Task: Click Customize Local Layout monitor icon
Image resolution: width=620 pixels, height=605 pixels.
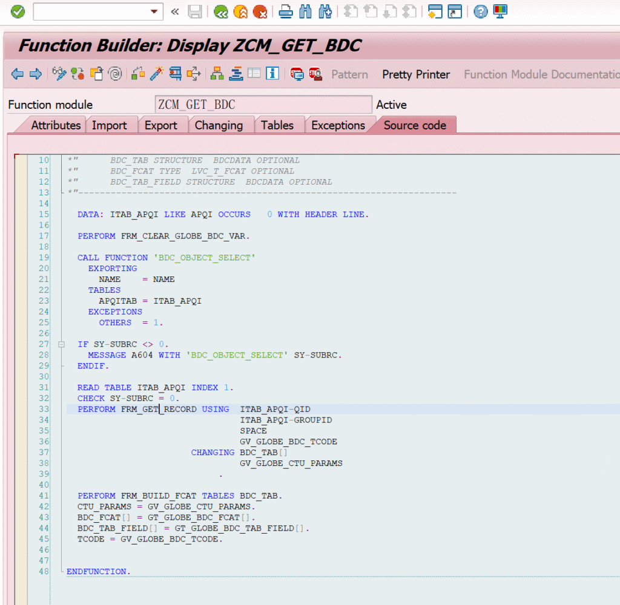Action: click(500, 11)
